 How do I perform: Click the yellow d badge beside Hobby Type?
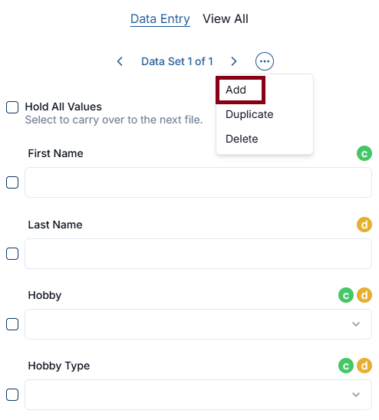point(364,366)
